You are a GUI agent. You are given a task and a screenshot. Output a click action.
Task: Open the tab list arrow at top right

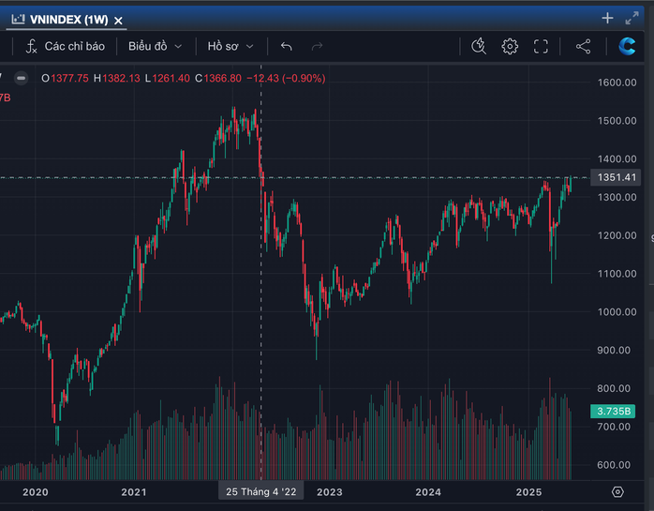633,18
